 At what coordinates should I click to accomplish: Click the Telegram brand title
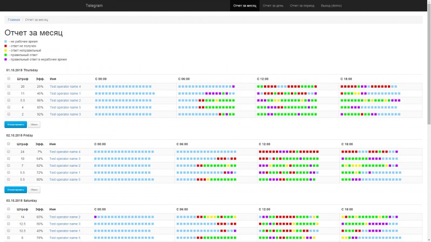pyautogui.click(x=94, y=5)
